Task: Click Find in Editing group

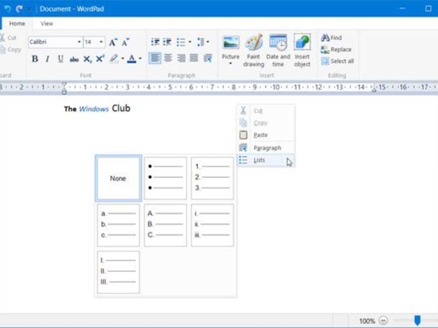Action: pos(331,38)
